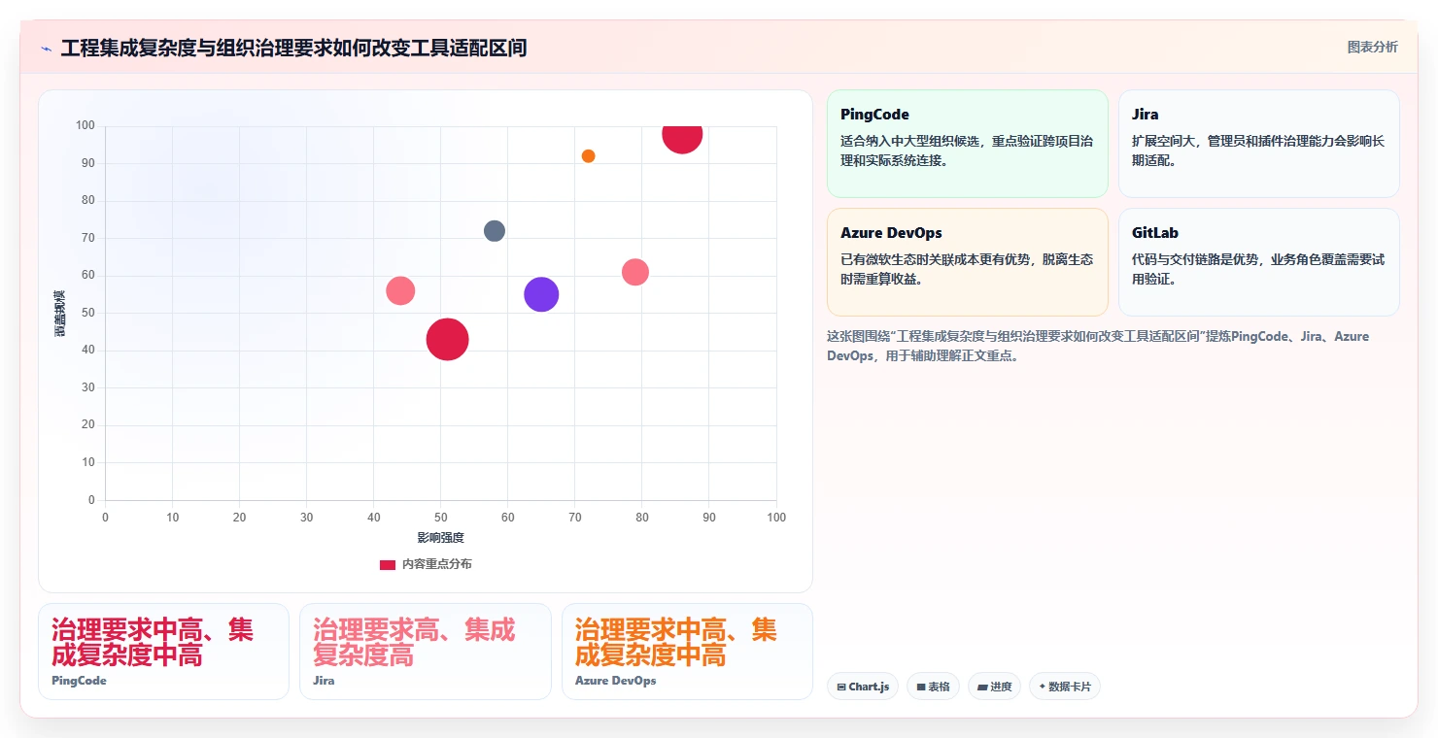This screenshot has width=1438, height=738.
Task: Select the PingCode 治理要求中高 stat card
Action: (x=163, y=652)
